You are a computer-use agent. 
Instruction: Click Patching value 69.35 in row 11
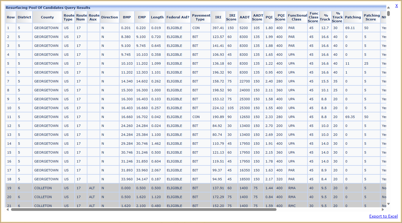click(350, 117)
